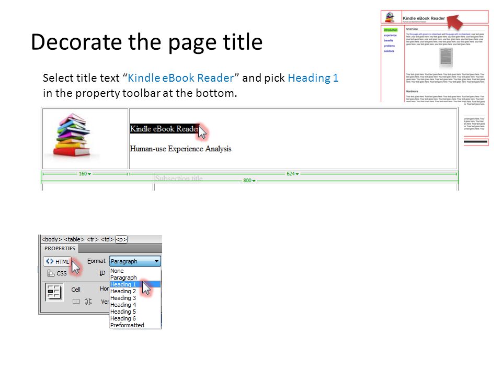This screenshot has width=502, height=377.
Task: Pick Preformatted in Format list
Action: pyautogui.click(x=135, y=325)
